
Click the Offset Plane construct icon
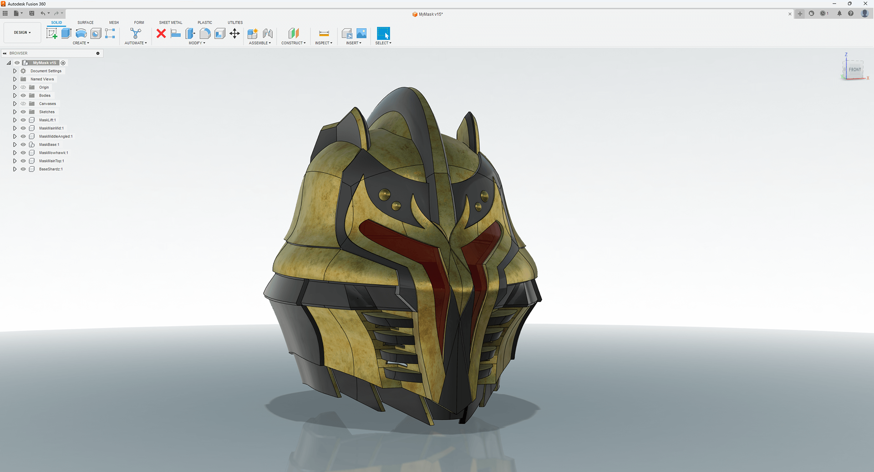pyautogui.click(x=294, y=33)
